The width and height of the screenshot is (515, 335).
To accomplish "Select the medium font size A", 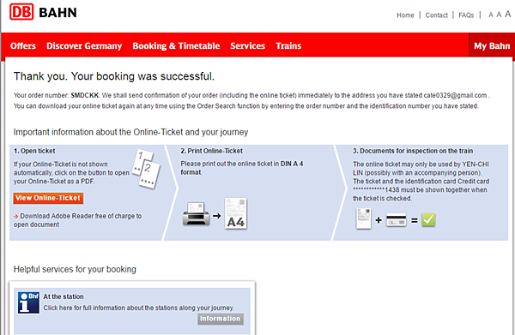I will click(x=499, y=15).
